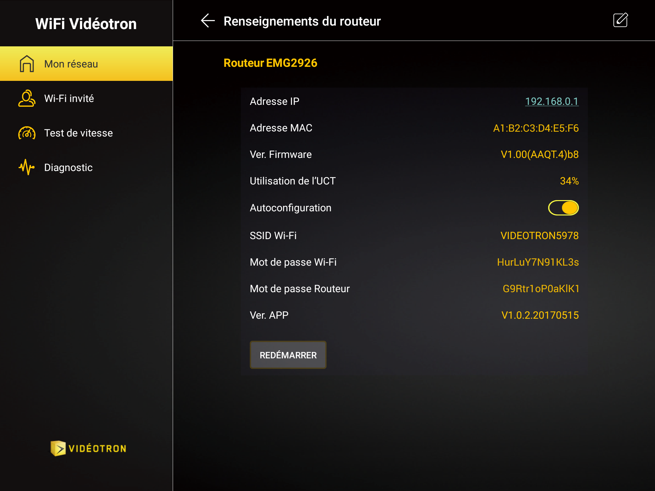Toggle the Autoconfiguration switch
The height and width of the screenshot is (491, 655).
click(563, 208)
